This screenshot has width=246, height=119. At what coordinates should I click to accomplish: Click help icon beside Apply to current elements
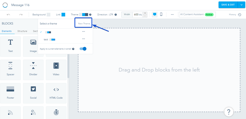73,49
